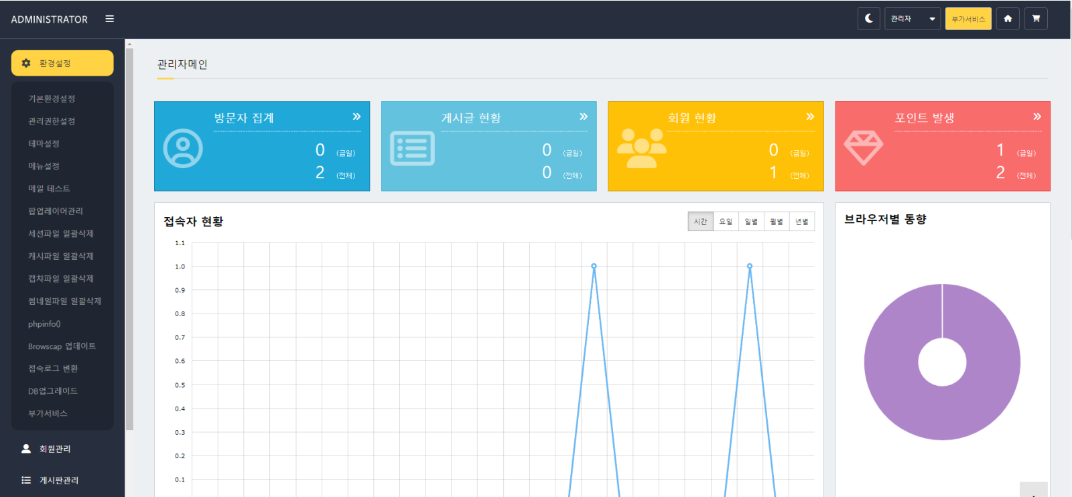Collapse the sidebar using the hamburger icon

click(110, 19)
